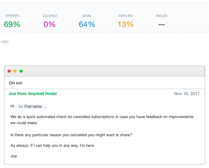The height and width of the screenshot is (168, 209).
Task: Click the dash under FAILED
Action: tap(162, 25)
